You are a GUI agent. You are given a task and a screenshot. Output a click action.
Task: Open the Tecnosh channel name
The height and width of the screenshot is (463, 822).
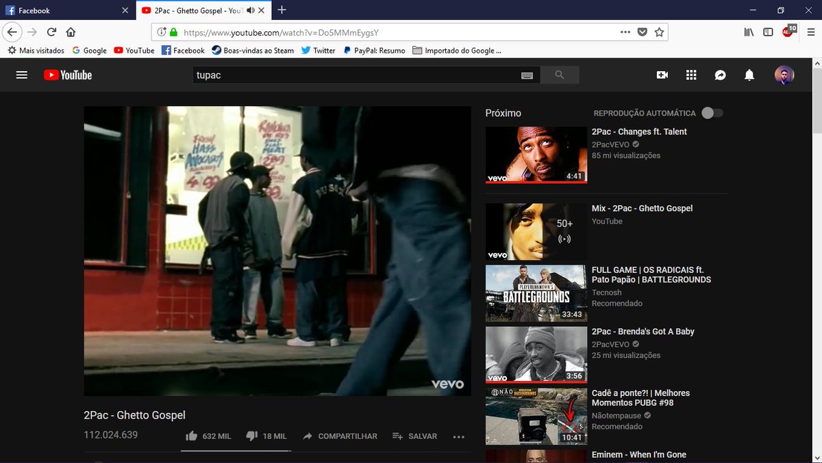click(607, 293)
